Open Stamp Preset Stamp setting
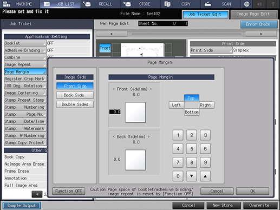This screenshot has width=280, height=210. coord(25,100)
